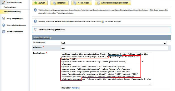The image size is (175, 91).
Task: Click the Beschreibung textarea resize handle
Action: tap(150, 84)
